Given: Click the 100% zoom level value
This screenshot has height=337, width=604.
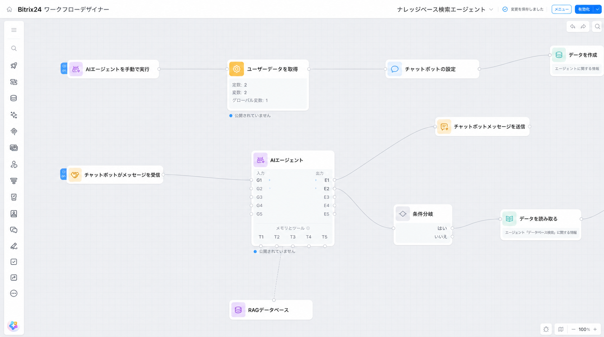Looking at the screenshot, I should (584, 329).
